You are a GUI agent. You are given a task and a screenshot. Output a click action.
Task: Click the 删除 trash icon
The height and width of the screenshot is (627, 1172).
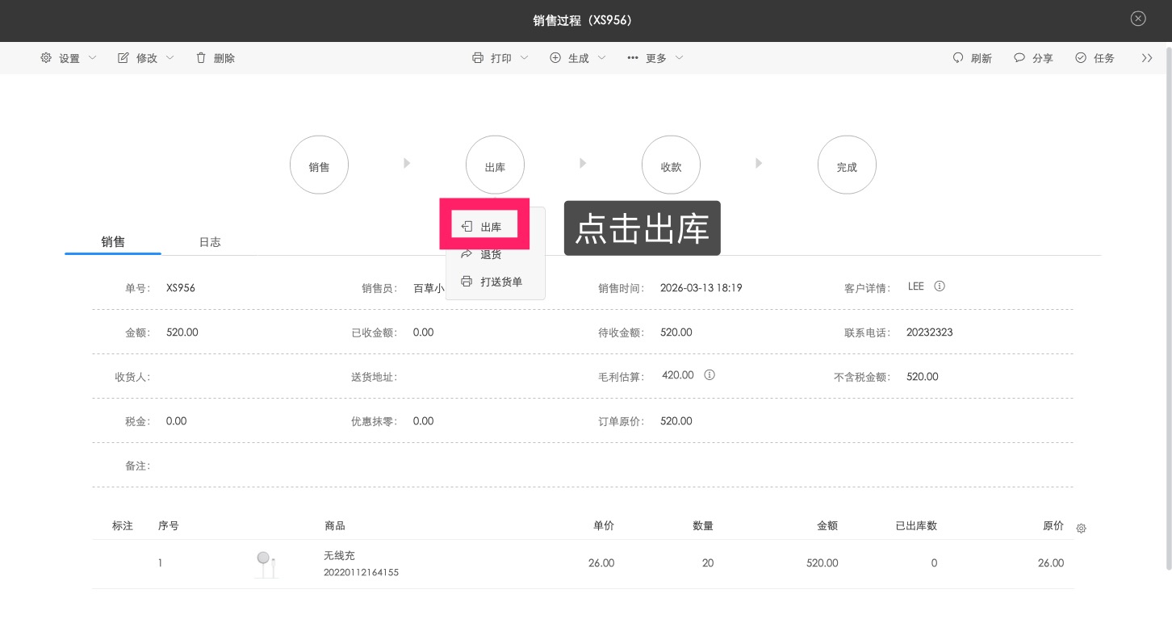click(x=199, y=57)
